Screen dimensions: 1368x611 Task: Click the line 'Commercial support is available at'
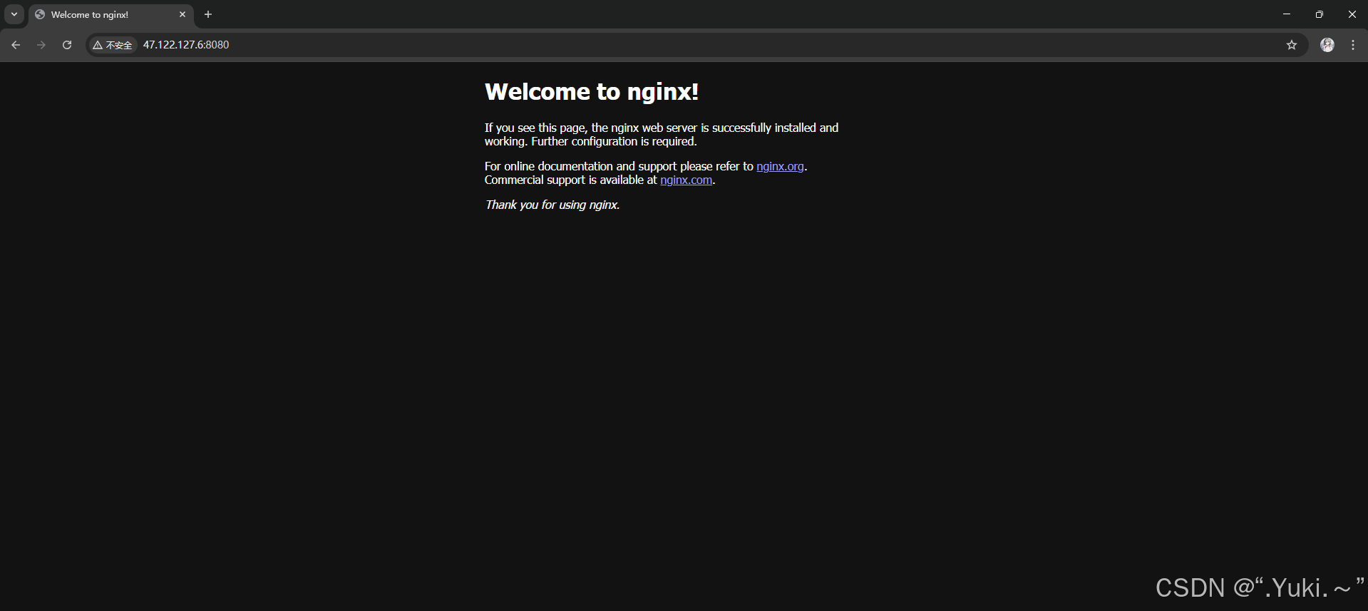click(570, 180)
